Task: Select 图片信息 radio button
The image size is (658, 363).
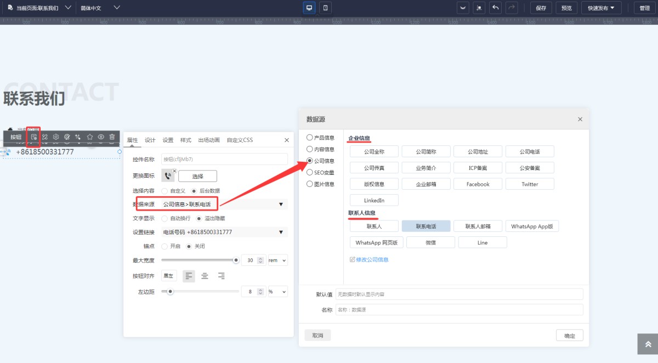Action: coord(310,184)
